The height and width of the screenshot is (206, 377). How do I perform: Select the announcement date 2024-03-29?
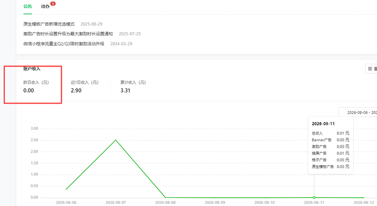(x=121, y=44)
